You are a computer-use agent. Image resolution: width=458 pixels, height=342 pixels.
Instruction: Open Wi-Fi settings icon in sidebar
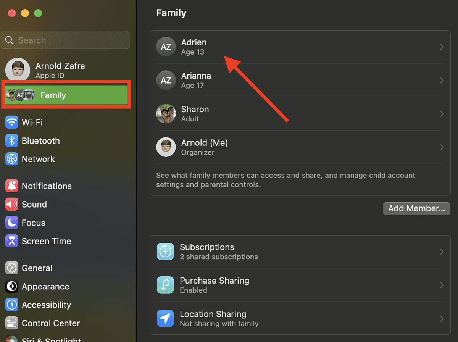(12, 123)
